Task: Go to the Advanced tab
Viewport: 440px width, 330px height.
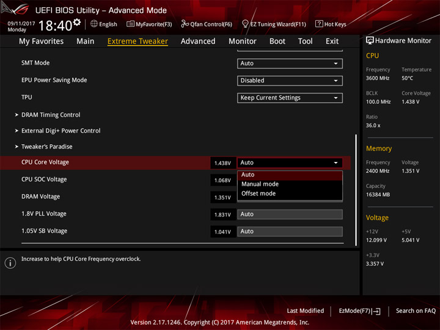Action: click(198, 42)
